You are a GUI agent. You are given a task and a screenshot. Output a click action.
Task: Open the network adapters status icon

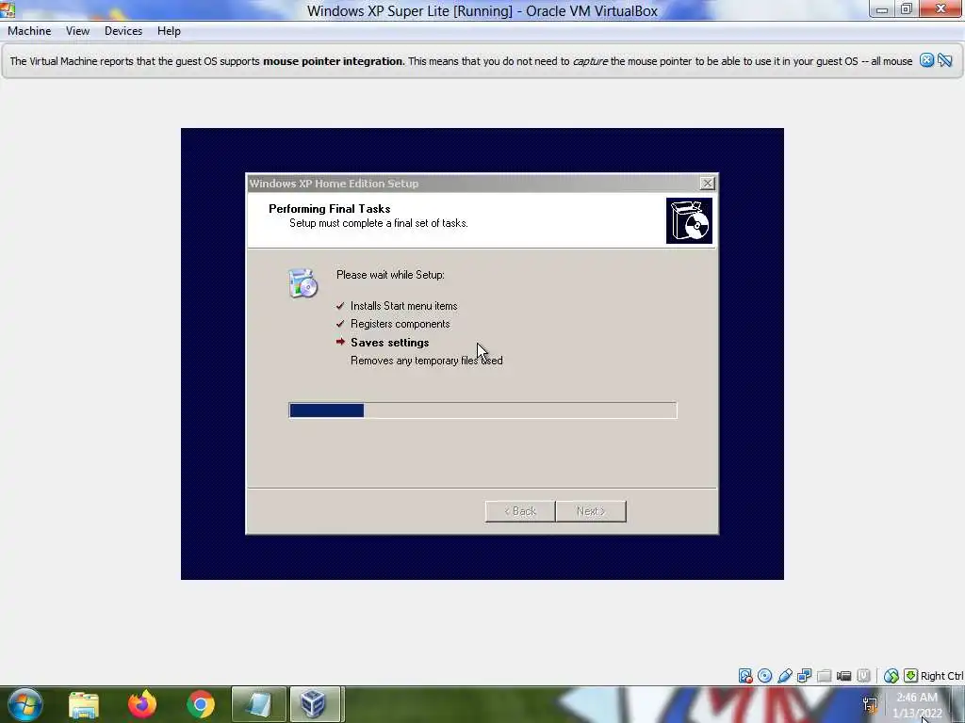805,676
